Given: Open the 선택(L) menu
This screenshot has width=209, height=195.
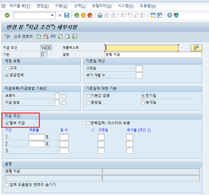Looking at the screenshot, I should pyautogui.click(x=80, y=6).
